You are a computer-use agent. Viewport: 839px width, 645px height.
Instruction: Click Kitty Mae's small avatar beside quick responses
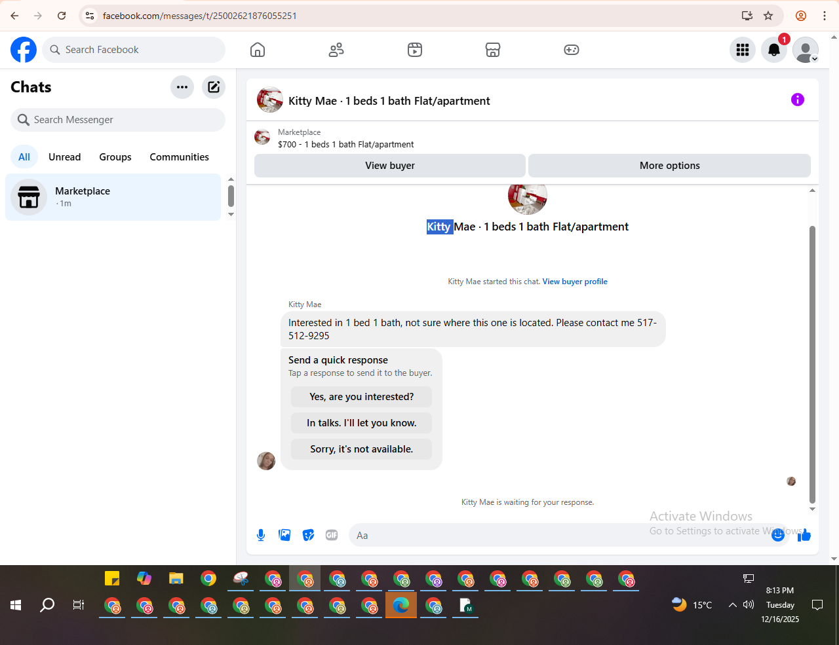pos(266,461)
